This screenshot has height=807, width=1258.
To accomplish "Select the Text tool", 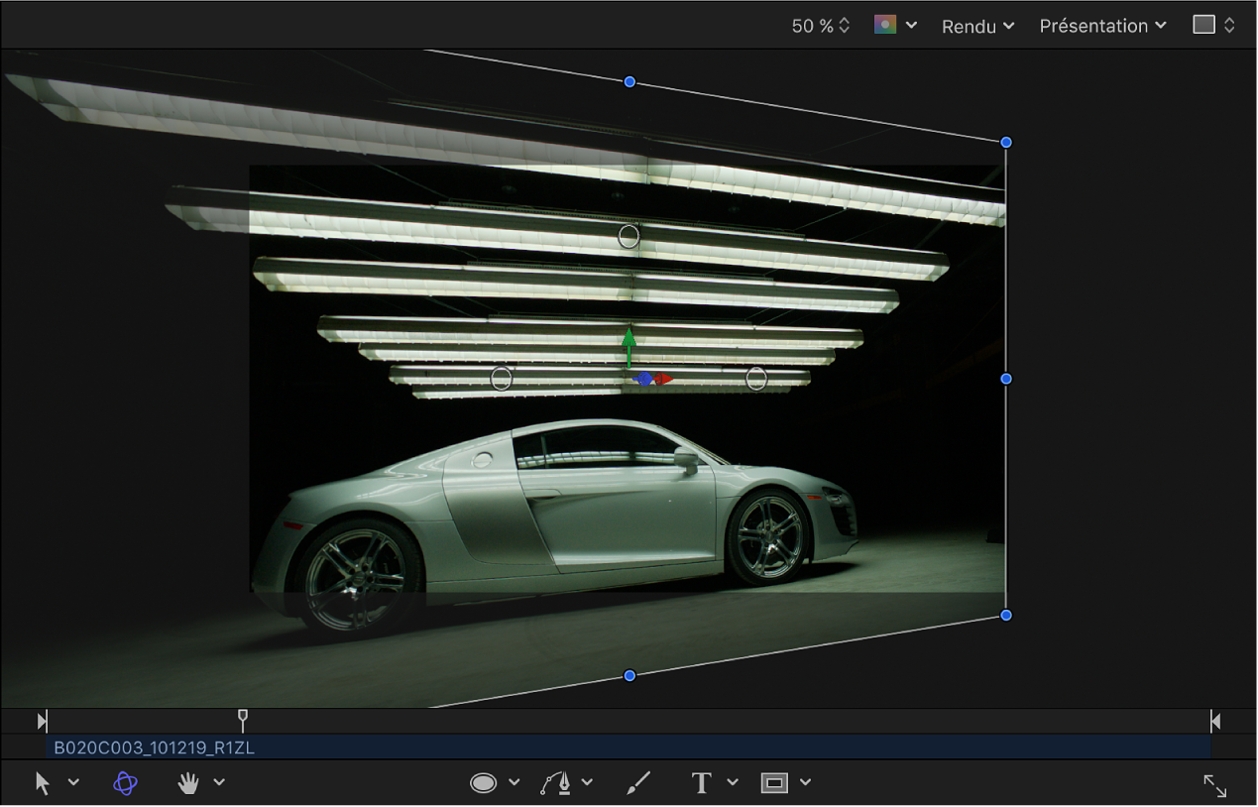I will pos(702,783).
